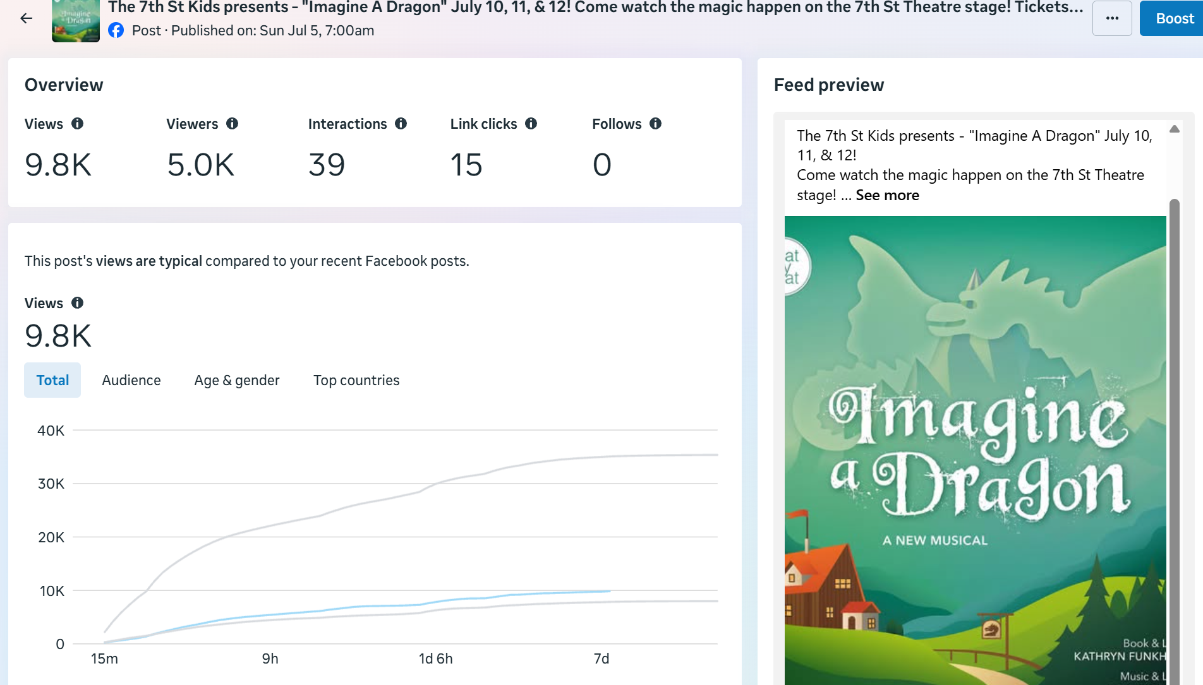This screenshot has width=1203, height=685.
Task: Go back using the left arrow
Action: 27,18
